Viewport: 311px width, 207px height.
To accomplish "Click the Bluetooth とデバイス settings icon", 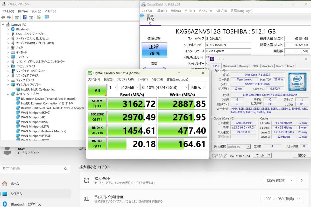I will [5, 204].
